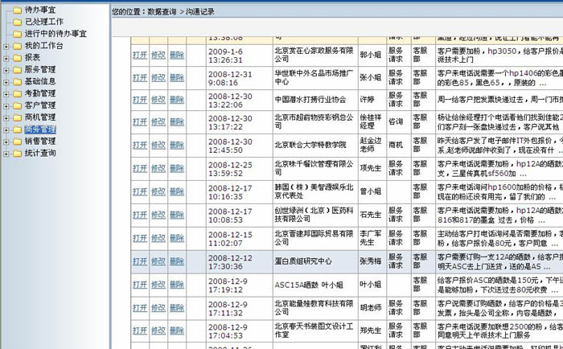
Task: Click 修改 on the ASC15A硒鼓 row
Action: (x=158, y=284)
